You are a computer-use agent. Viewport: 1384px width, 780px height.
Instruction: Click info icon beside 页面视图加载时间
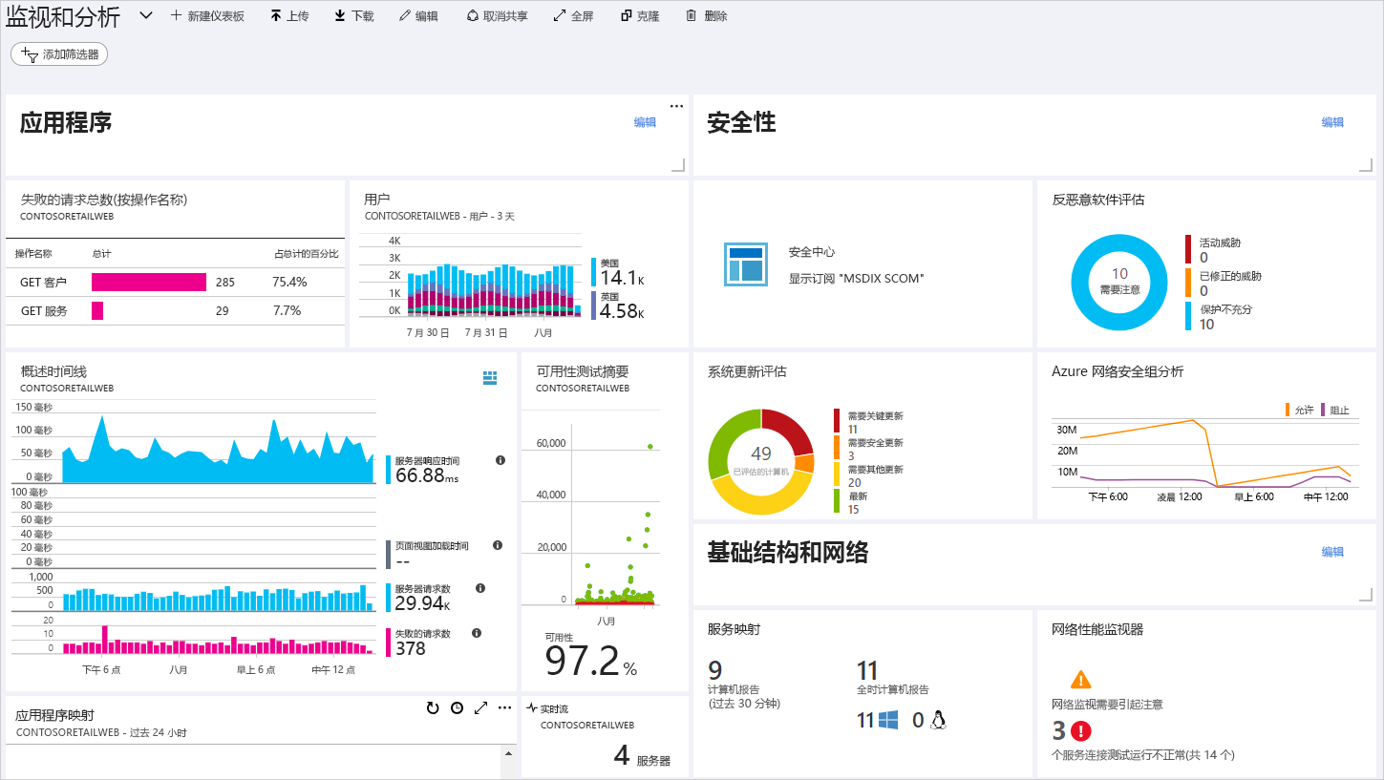pos(498,545)
